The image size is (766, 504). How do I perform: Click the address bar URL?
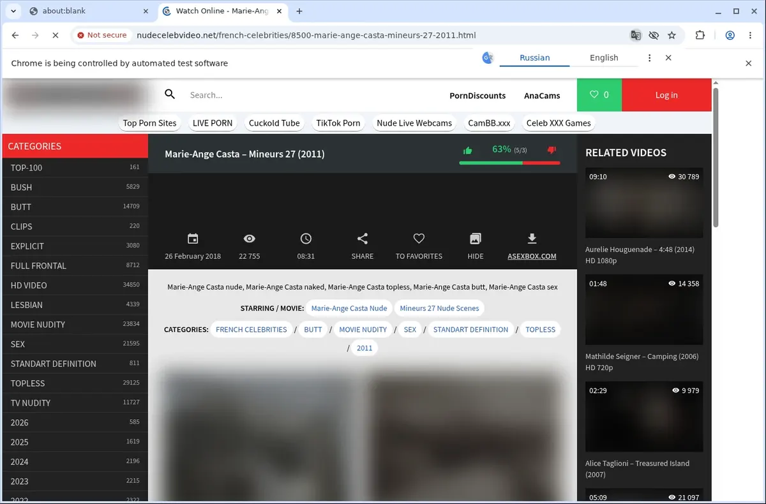coord(306,35)
